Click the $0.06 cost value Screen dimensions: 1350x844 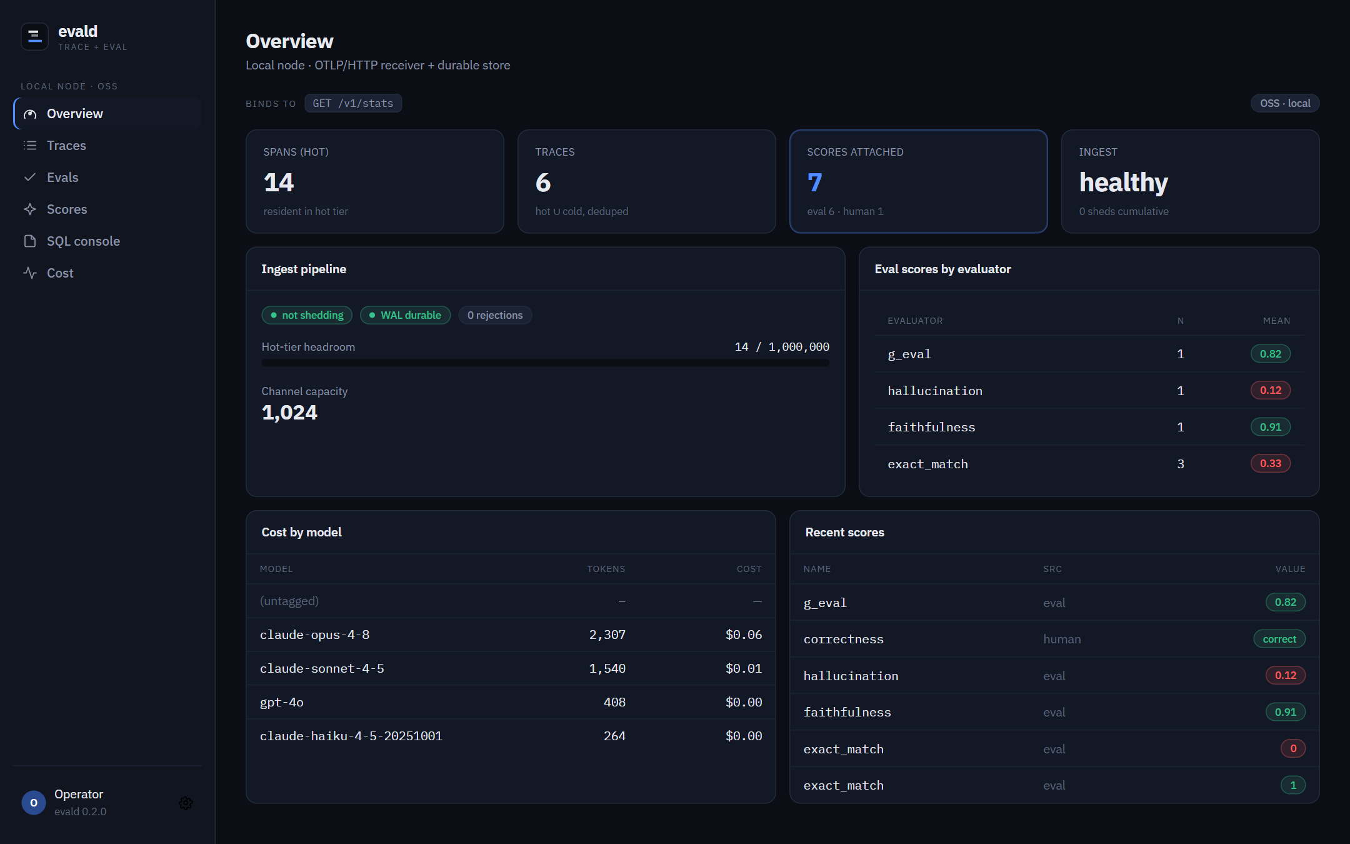[744, 635]
